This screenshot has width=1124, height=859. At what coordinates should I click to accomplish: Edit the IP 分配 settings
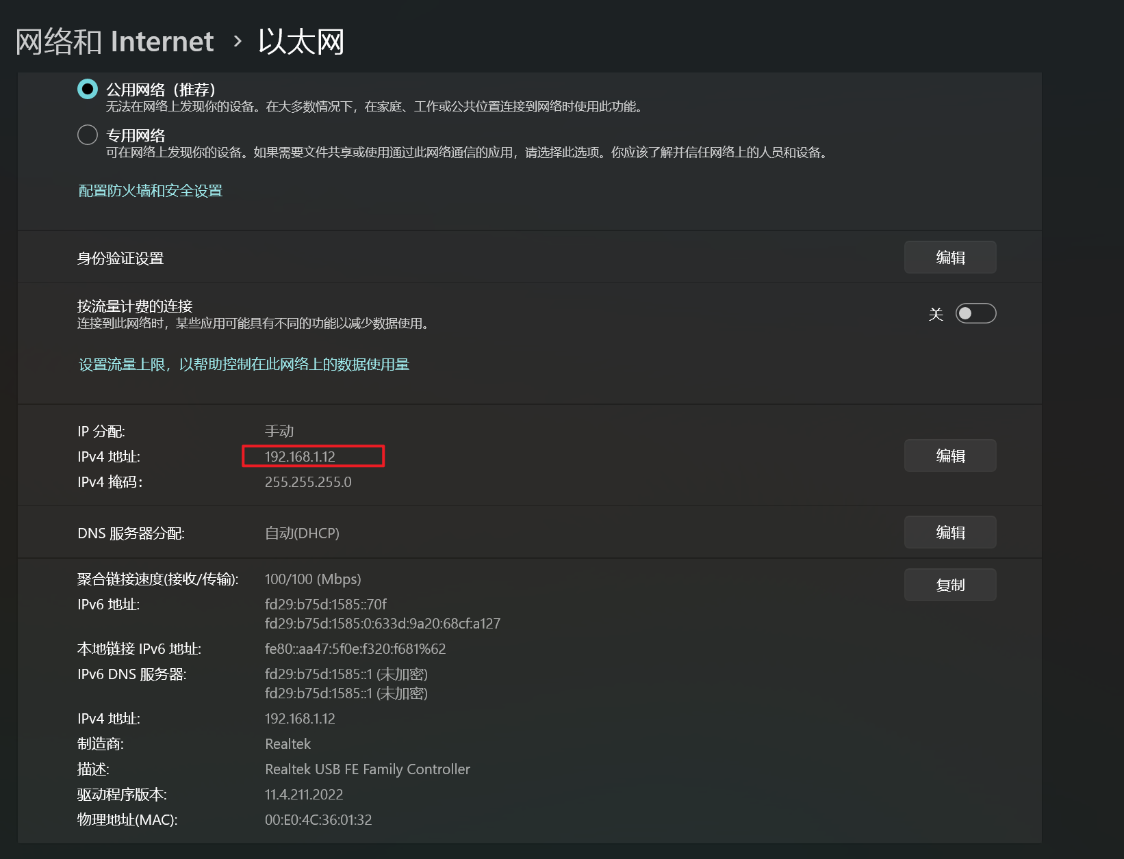point(949,455)
